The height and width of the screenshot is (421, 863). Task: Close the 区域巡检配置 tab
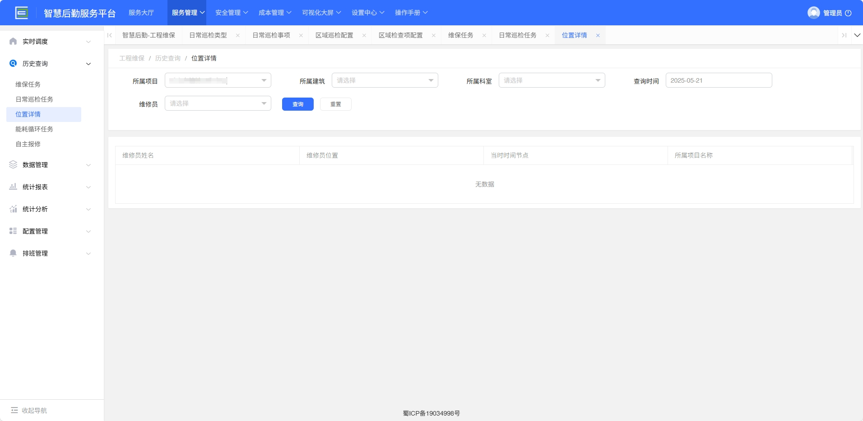(364, 36)
